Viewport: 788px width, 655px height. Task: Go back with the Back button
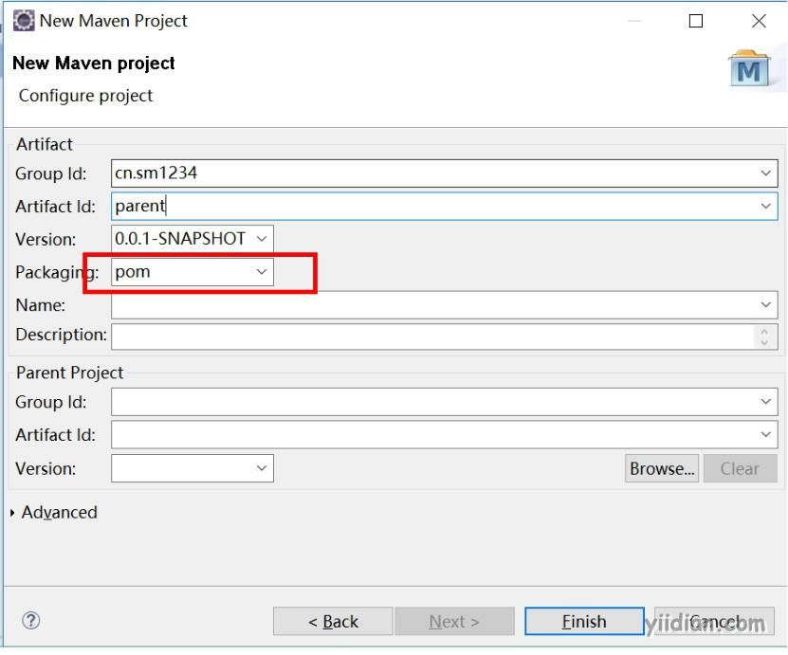pyautogui.click(x=333, y=622)
